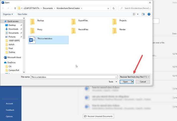Open Desktop in navigation pane
Viewport: 177px width, 121px height.
(12, 25)
